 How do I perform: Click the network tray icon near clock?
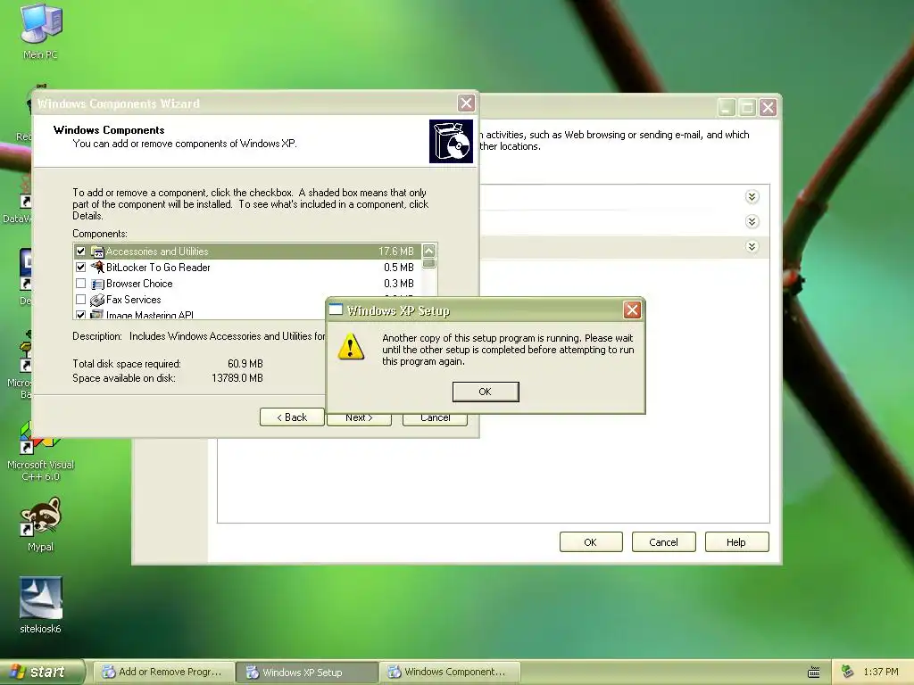[x=848, y=672]
